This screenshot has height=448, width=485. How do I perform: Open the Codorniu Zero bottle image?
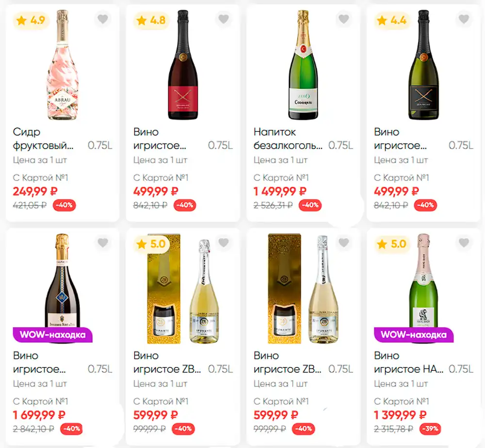pos(303,65)
